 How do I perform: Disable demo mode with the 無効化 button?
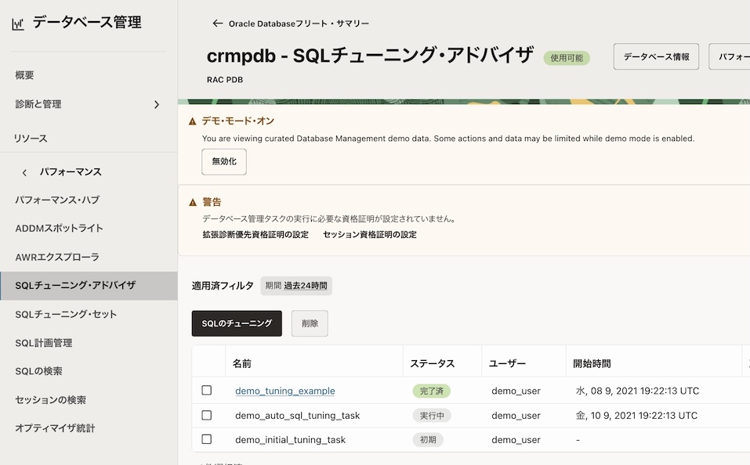224,161
